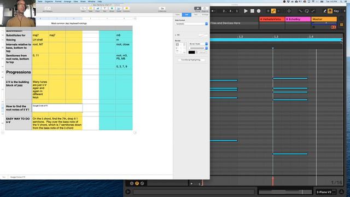Click the orange mixer bars icon
Screen dimensions: 350x197
(x=341, y=25)
